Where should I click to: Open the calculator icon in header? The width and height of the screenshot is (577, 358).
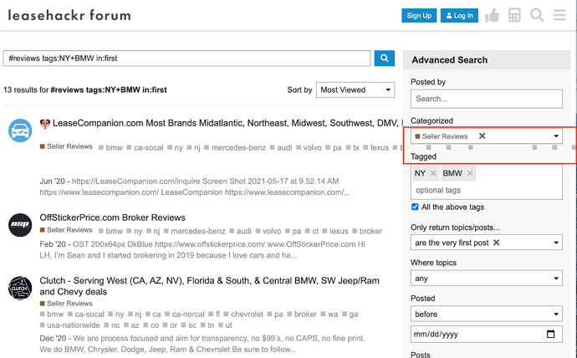(514, 15)
